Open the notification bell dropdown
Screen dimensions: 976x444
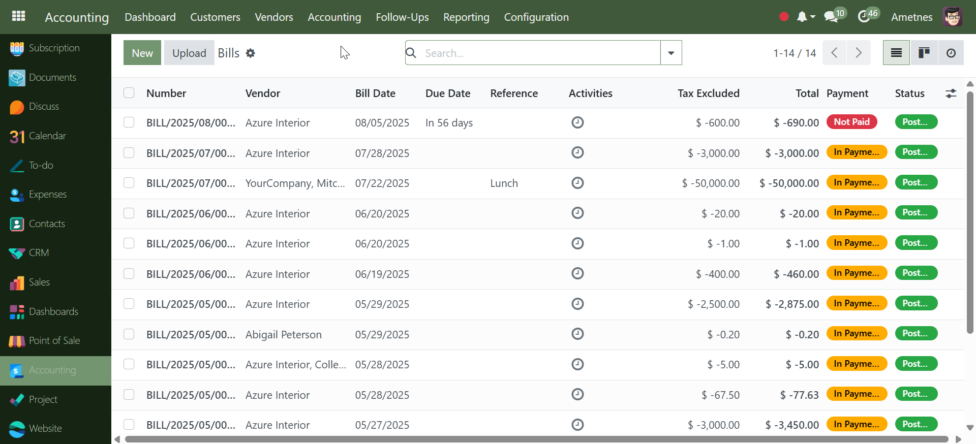click(x=805, y=17)
